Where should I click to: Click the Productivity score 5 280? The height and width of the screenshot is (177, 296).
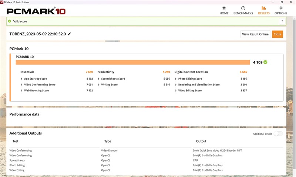[x=166, y=72]
